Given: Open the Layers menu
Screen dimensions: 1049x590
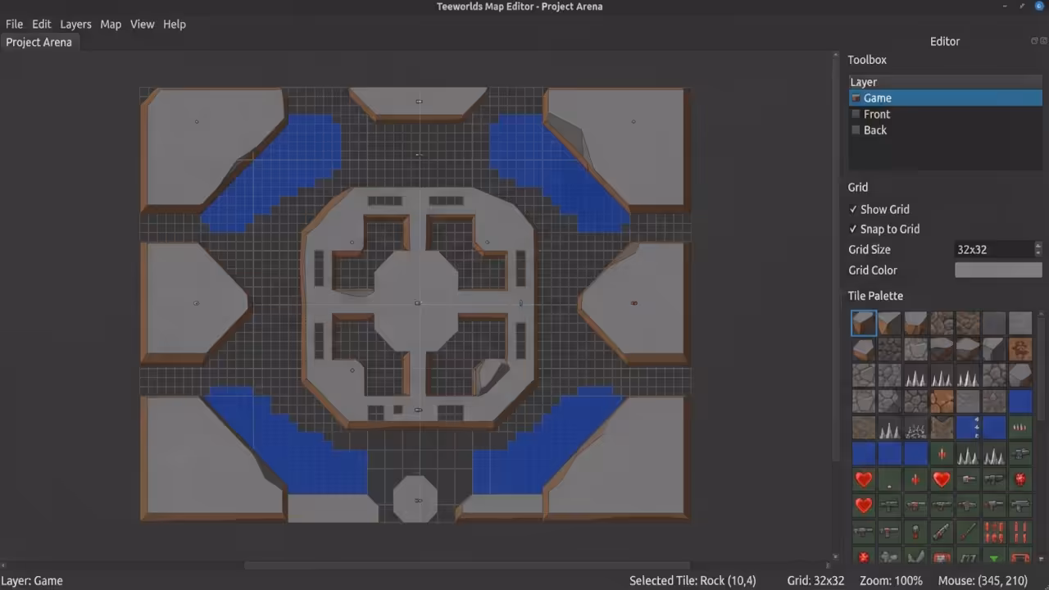Looking at the screenshot, I should (75, 24).
